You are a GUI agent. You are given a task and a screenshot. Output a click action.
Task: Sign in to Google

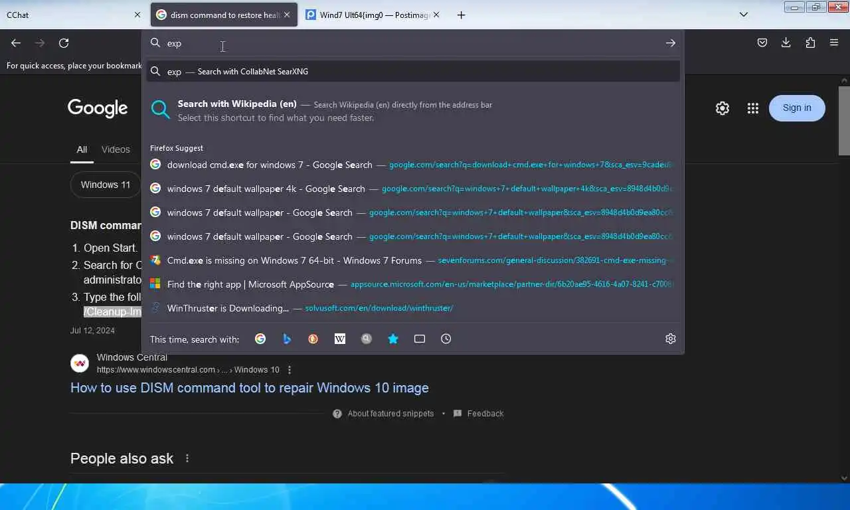[797, 108]
